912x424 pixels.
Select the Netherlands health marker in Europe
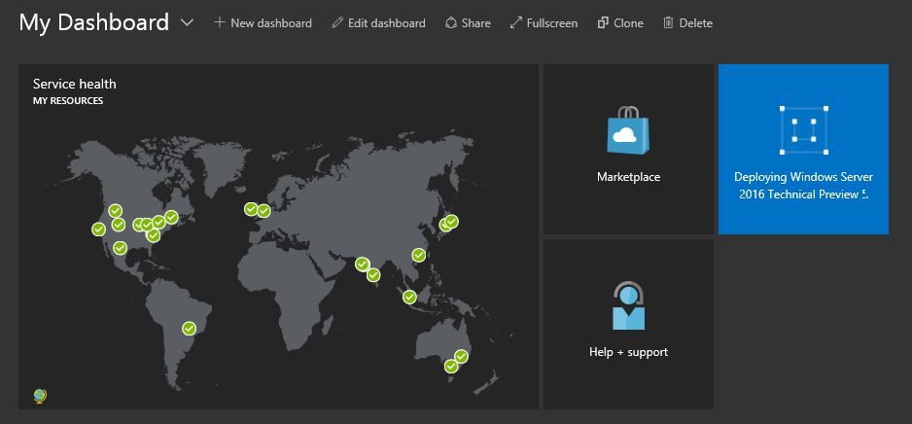click(264, 211)
